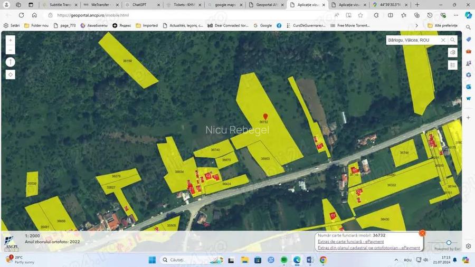Switch to the google maps browser tab

(225, 5)
